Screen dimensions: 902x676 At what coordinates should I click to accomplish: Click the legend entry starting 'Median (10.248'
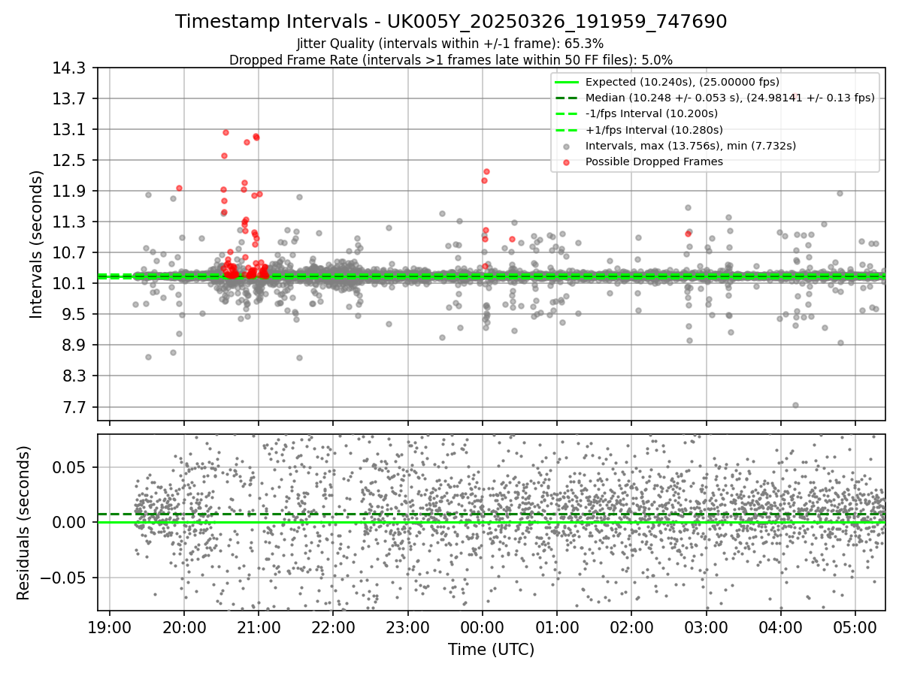point(730,98)
